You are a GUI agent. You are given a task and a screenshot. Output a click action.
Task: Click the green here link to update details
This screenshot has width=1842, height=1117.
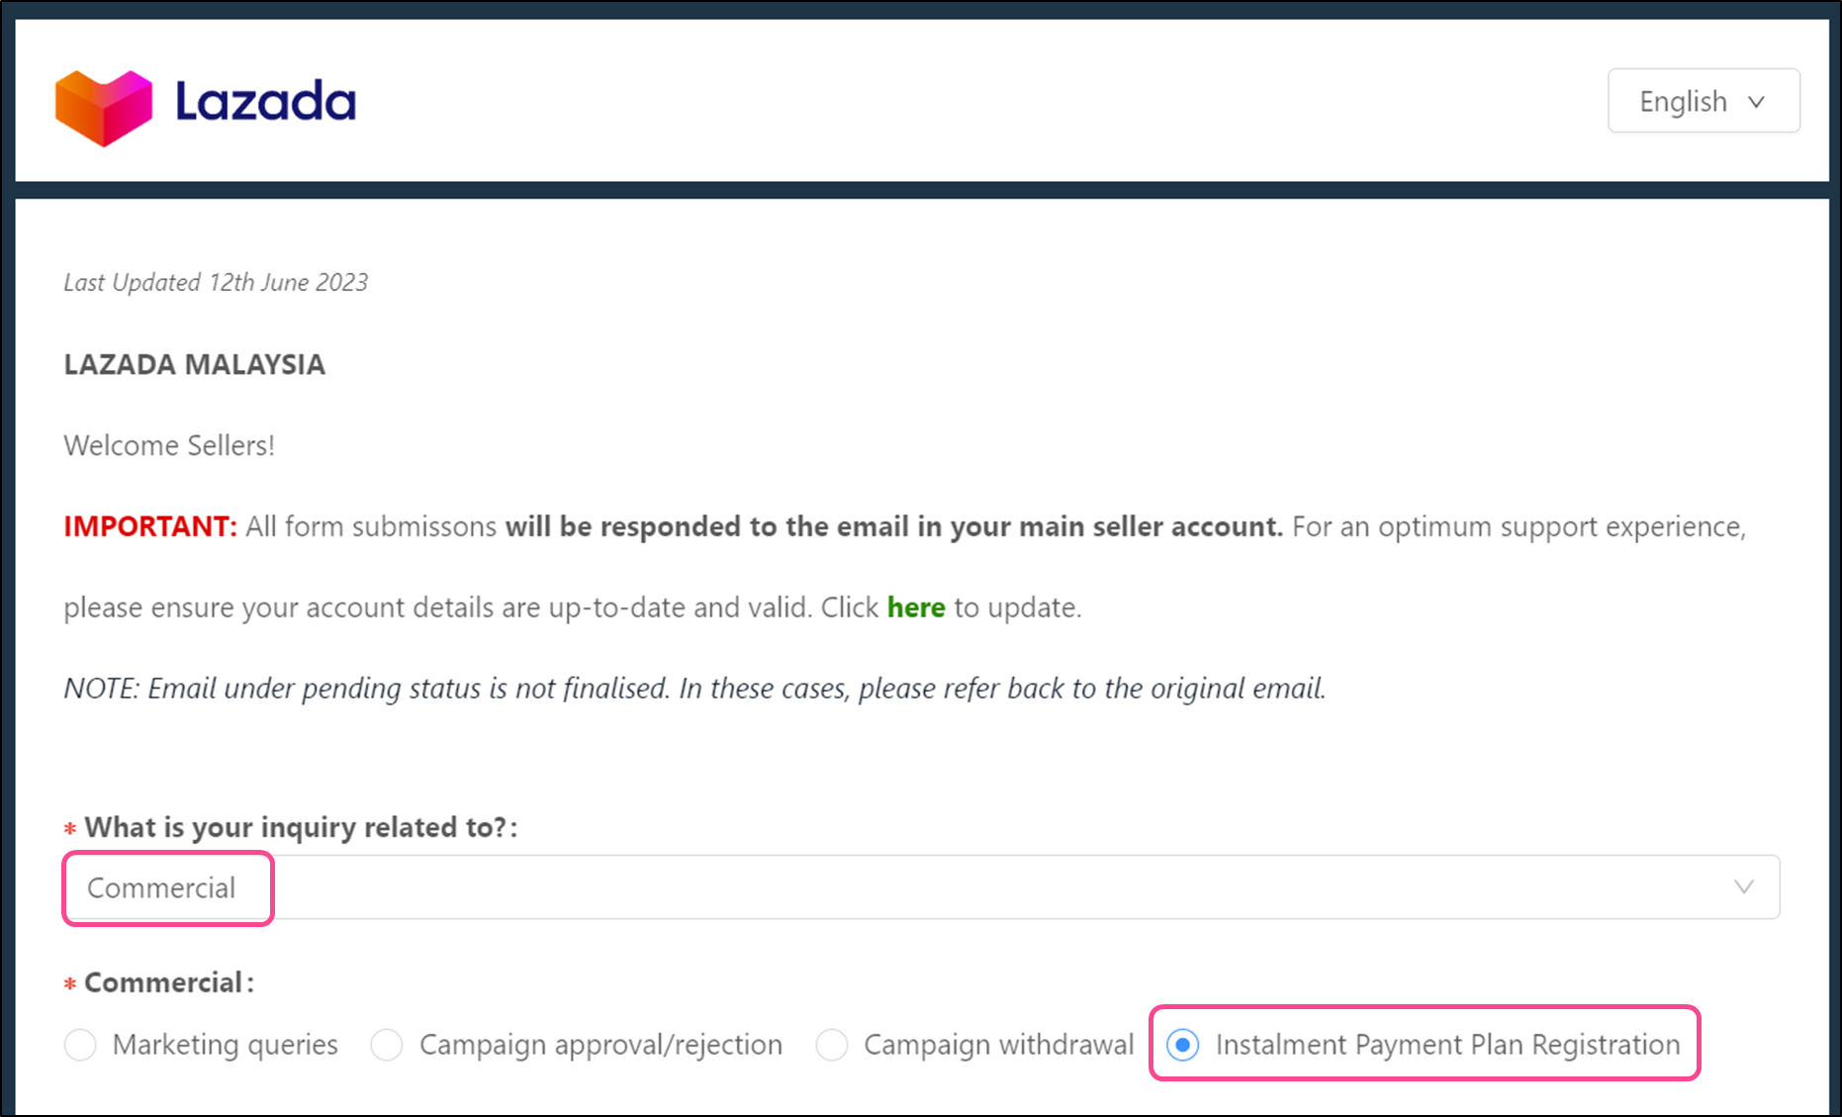(915, 606)
